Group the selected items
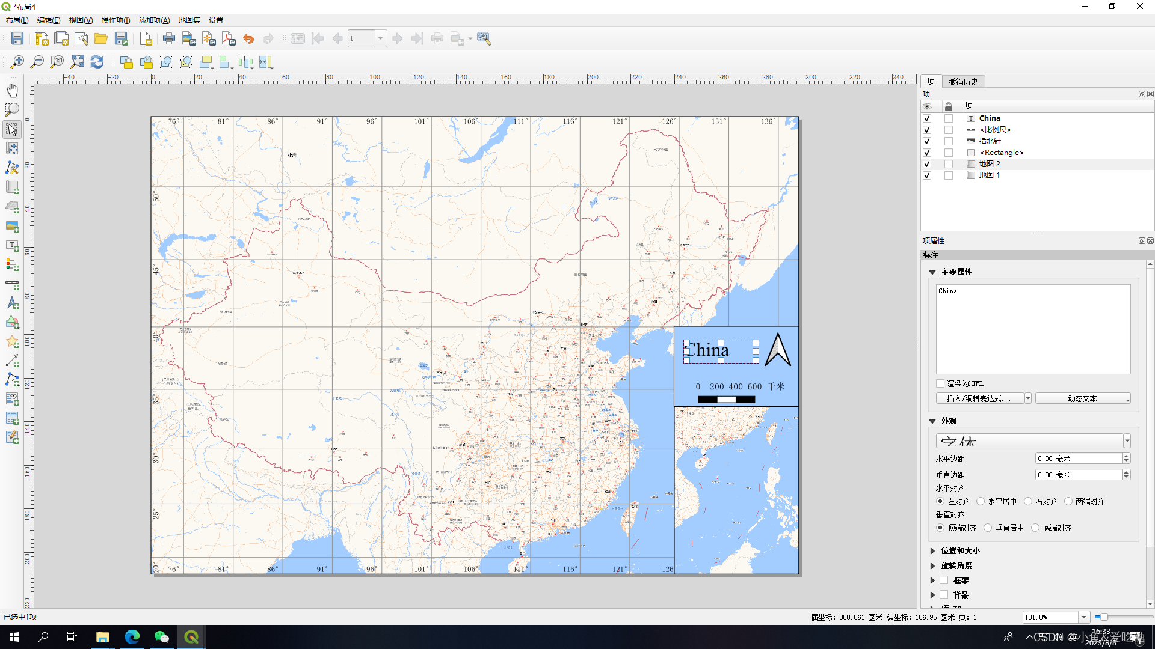 (x=166, y=62)
